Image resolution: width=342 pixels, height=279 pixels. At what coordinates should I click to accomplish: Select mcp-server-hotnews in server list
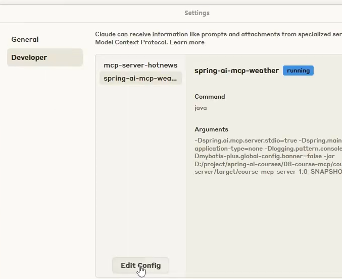140,65
